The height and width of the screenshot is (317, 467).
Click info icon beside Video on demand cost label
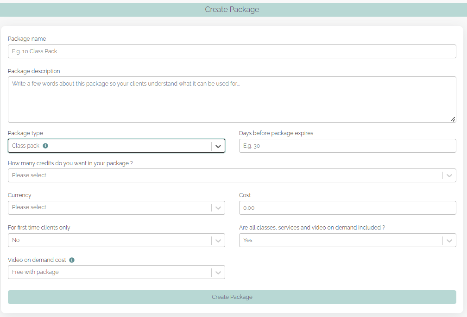point(72,260)
